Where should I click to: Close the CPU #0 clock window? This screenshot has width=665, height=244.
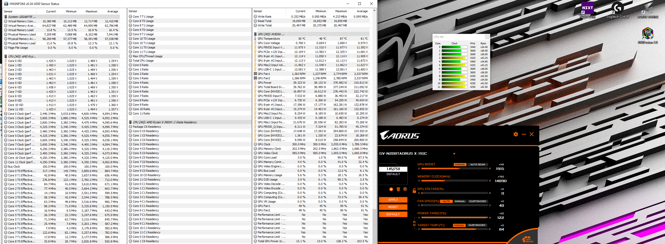tap(487, 37)
